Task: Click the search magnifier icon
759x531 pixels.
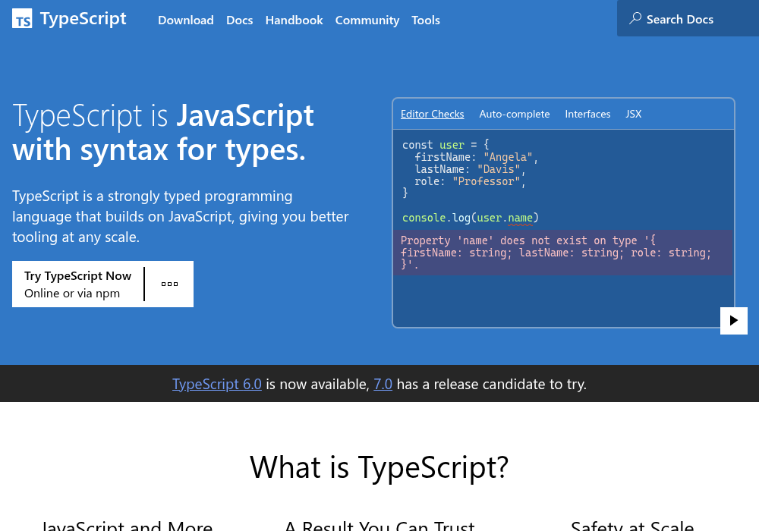Action: (635, 18)
